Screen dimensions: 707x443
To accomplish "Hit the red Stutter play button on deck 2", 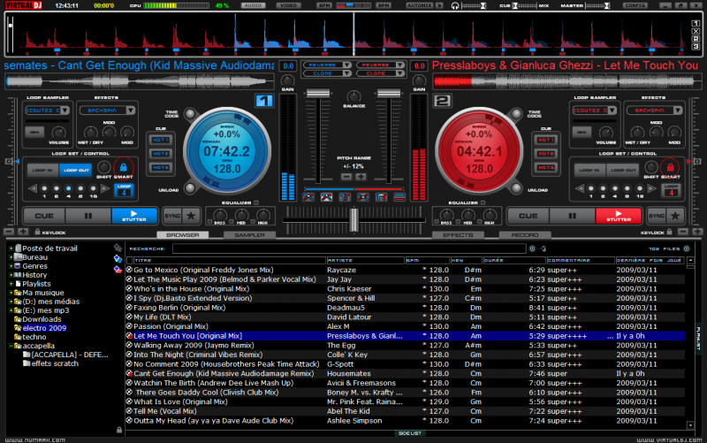I will click(x=618, y=216).
